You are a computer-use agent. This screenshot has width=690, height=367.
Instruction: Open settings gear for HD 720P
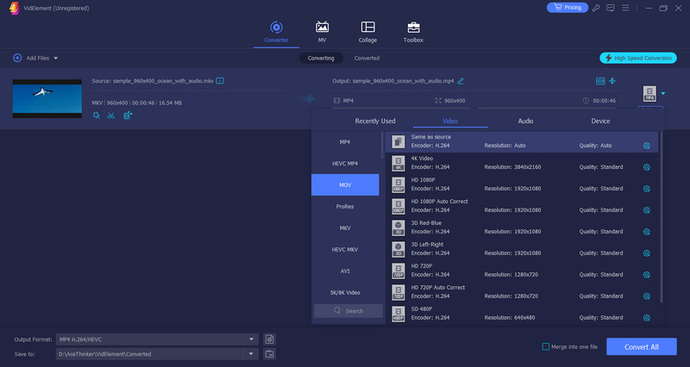(646, 275)
